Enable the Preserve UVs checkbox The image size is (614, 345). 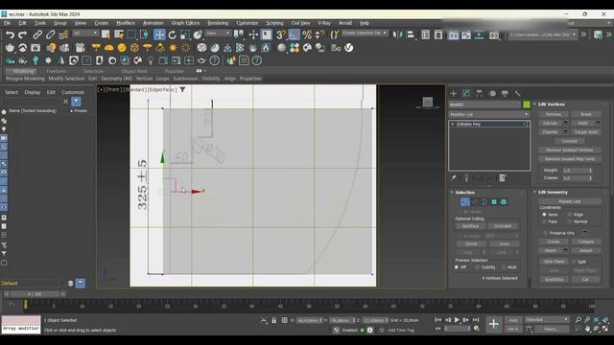tap(546, 233)
